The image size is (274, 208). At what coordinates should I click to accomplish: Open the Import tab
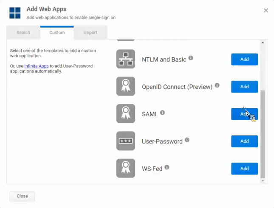click(90, 33)
